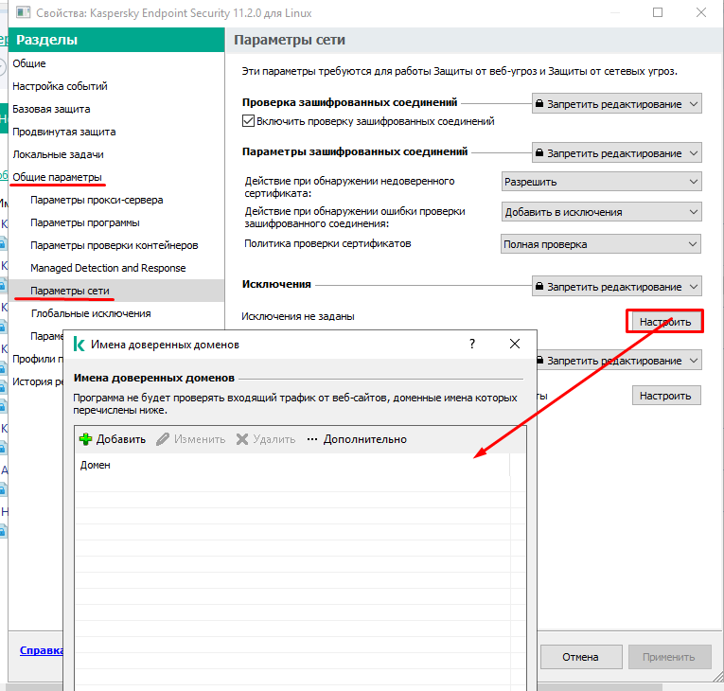Screen dimensions: 724x691
Task: Select the Параметры сети subsection
Action: tap(116, 291)
